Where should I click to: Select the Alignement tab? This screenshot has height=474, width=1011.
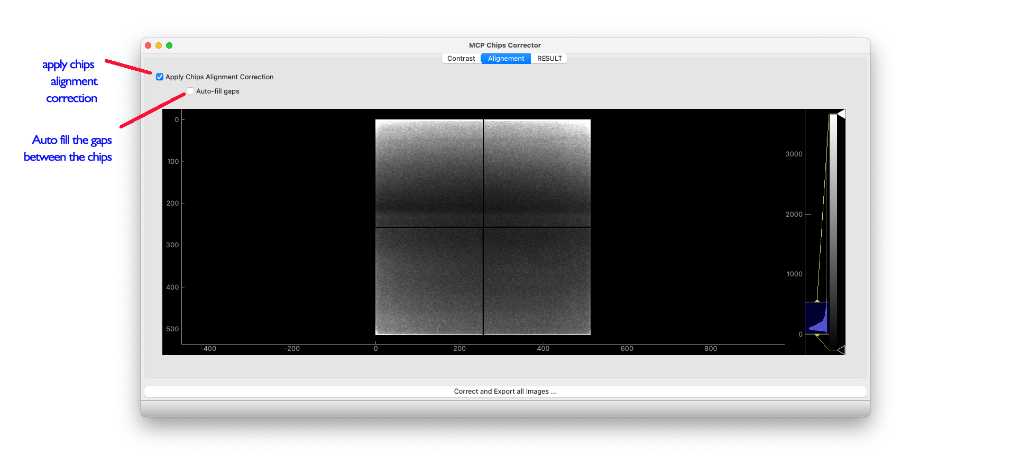[505, 59]
